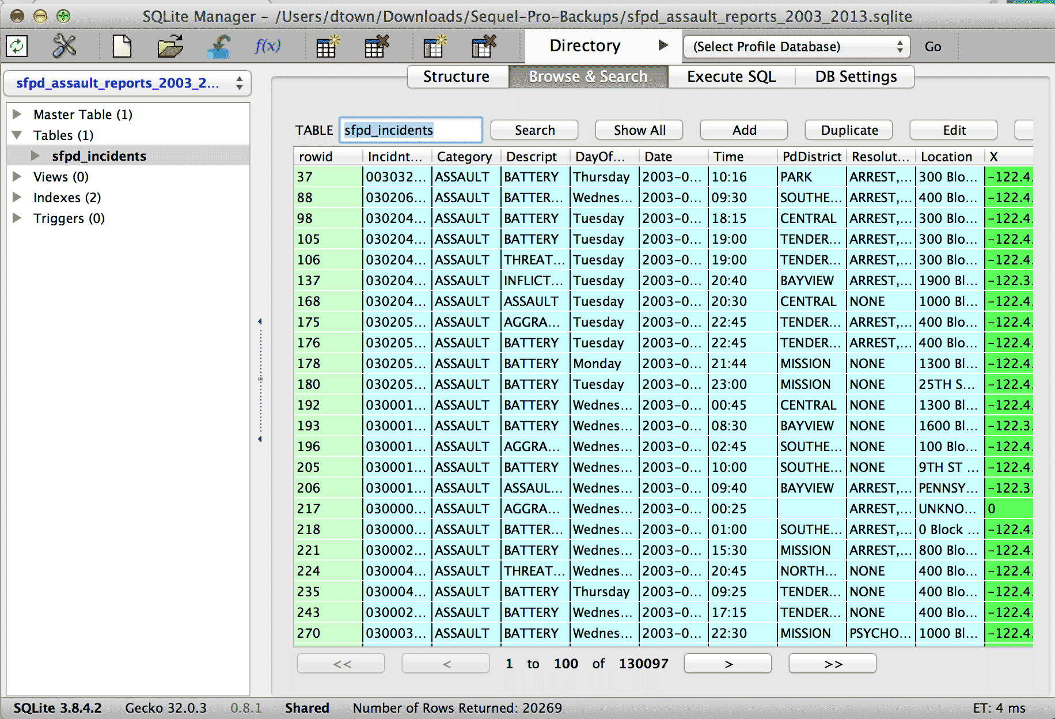The image size is (1055, 719).
Task: Click the Show All button
Action: coord(638,130)
